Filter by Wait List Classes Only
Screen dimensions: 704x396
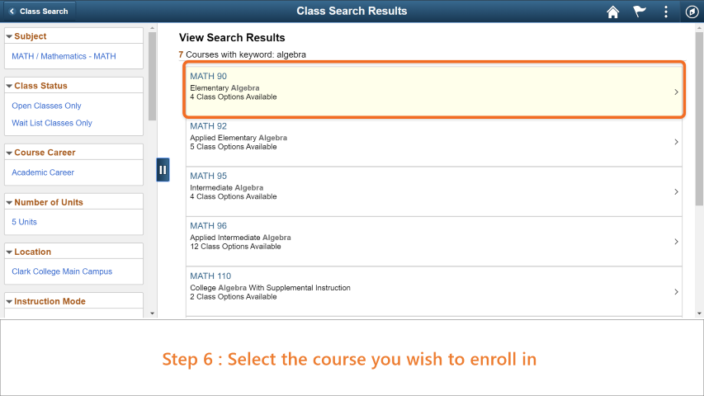point(52,123)
